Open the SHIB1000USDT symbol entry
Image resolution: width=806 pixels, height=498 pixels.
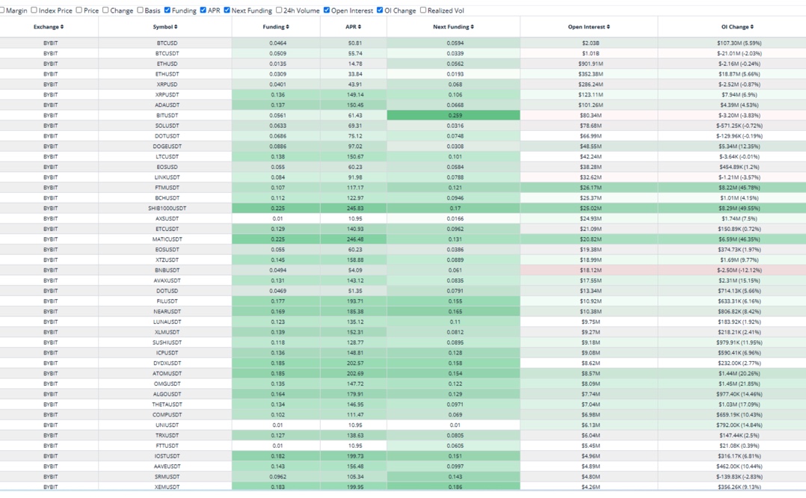[x=167, y=209]
